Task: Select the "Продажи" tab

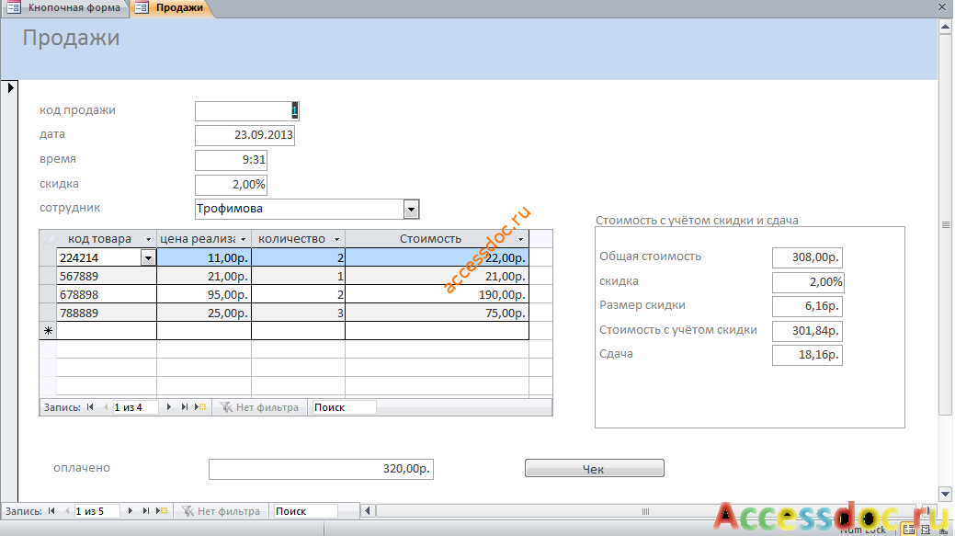Action: pyautogui.click(x=172, y=8)
